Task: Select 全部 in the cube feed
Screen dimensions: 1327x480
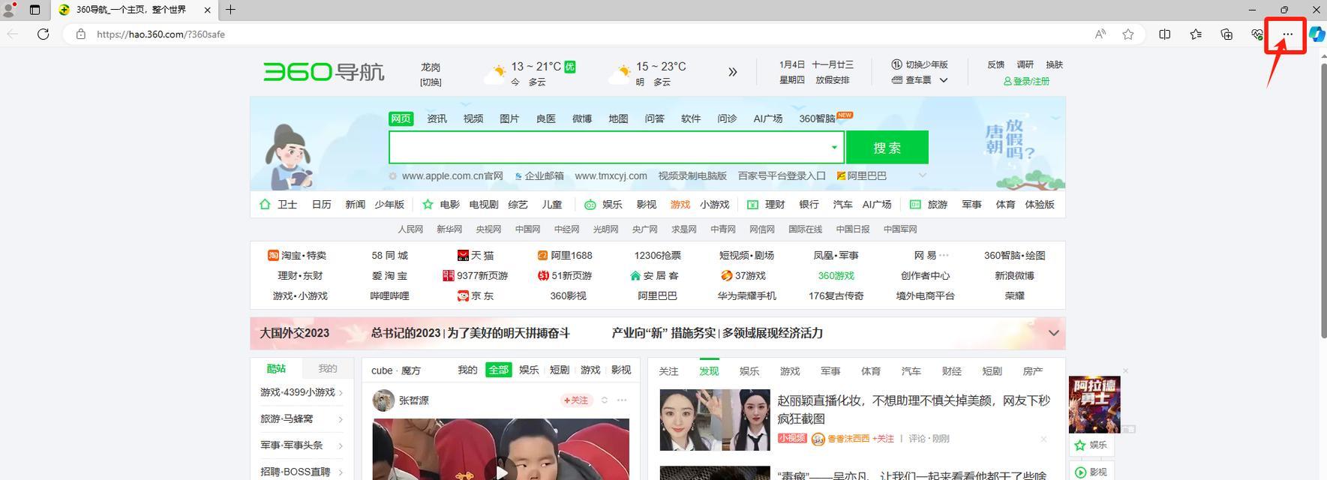Action: tap(498, 370)
